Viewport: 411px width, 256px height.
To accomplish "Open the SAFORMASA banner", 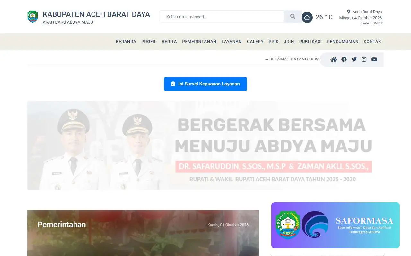I will pyautogui.click(x=336, y=225).
